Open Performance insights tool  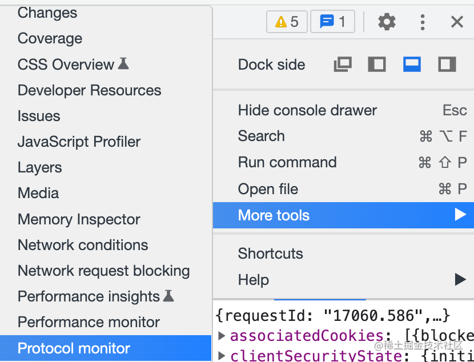[89, 296]
